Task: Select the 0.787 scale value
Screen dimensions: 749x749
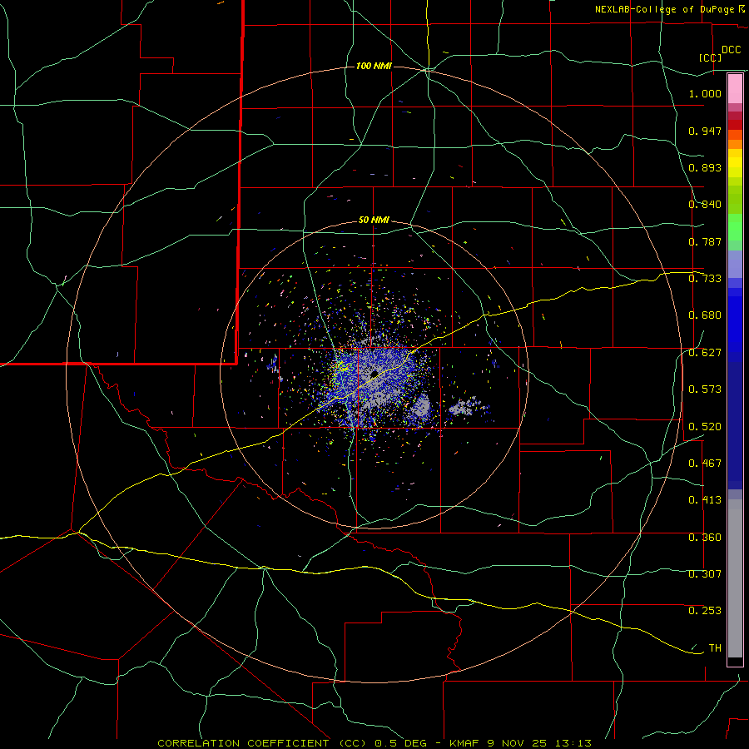Action: 705,241
